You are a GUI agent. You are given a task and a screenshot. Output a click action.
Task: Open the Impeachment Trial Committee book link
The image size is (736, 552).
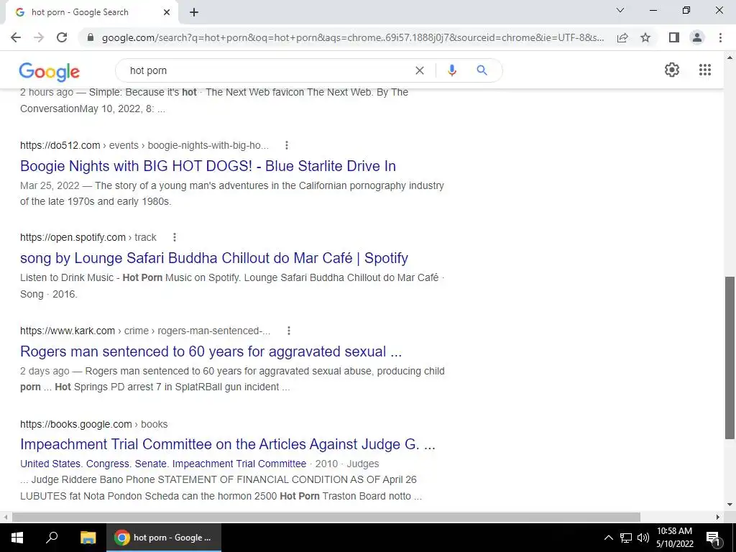(228, 444)
